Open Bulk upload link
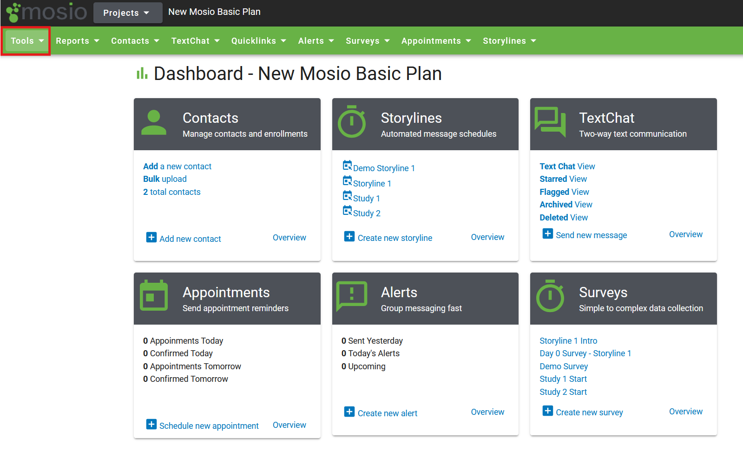 coord(165,179)
